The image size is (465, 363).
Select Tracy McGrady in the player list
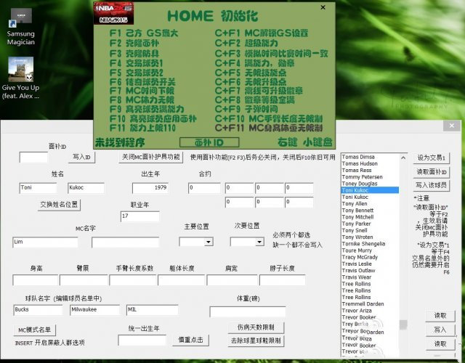click(x=360, y=257)
